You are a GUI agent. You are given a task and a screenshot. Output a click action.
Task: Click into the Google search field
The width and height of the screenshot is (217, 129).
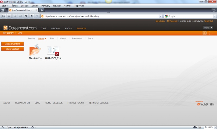[191, 16]
